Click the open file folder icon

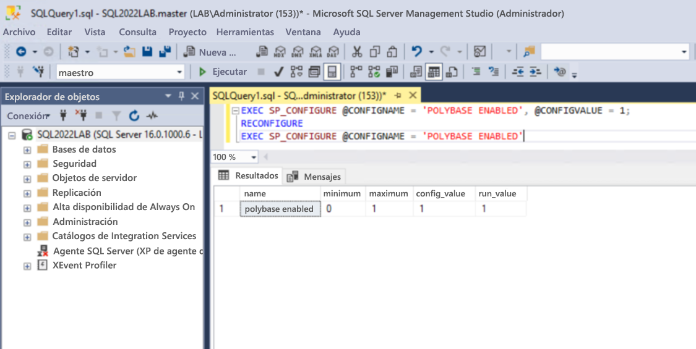point(129,52)
